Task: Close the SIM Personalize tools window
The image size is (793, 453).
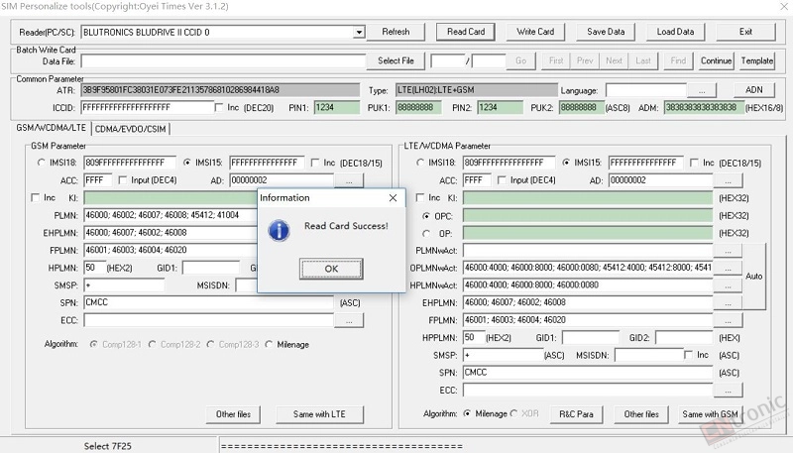Action: (x=783, y=6)
